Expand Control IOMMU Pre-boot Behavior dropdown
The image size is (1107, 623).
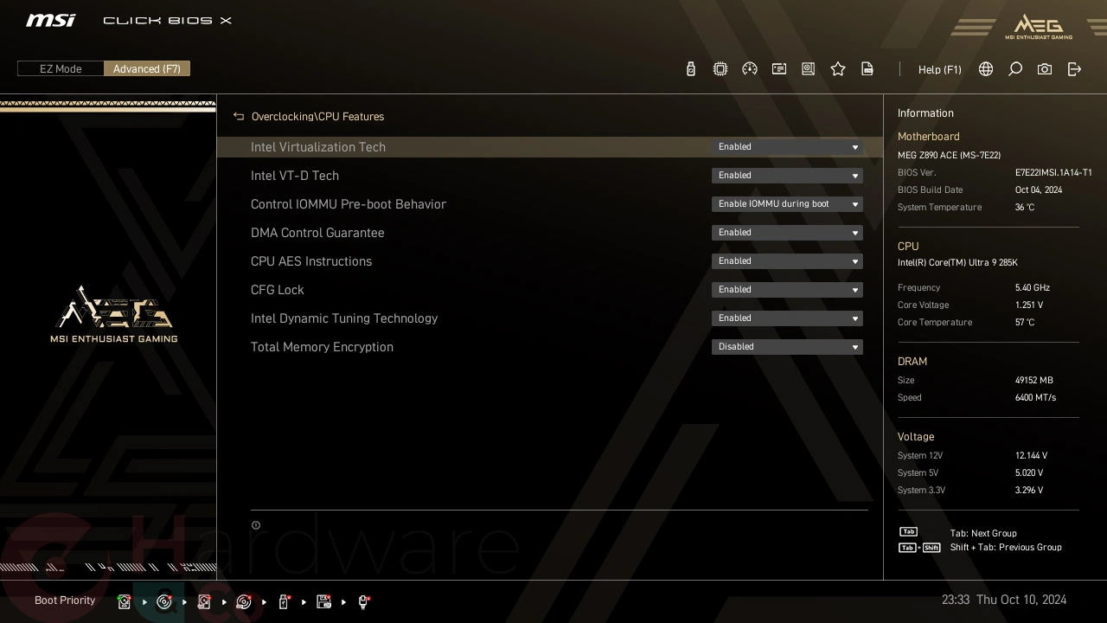(x=787, y=204)
